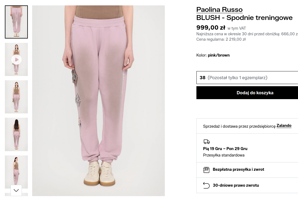Click the 'Przesyłka standardowa' delivery text
The width and height of the screenshot is (298, 198).
point(224,155)
